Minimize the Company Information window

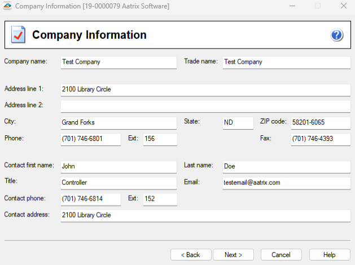click(291, 6)
